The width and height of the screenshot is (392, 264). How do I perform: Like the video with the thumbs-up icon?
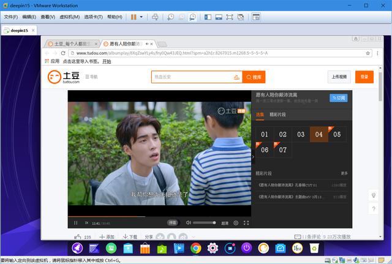pos(77,237)
